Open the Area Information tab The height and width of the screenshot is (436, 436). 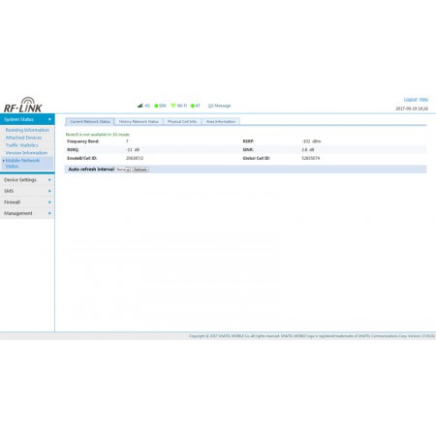click(221, 122)
